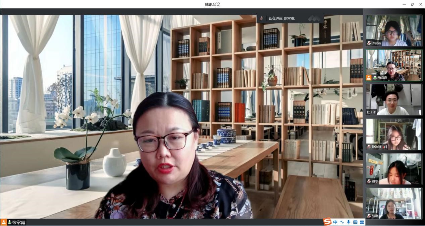Screen dimensions: 425x226
Task: Click the muted speaker icon in the 正在讲话 banner
Action: tap(261, 18)
